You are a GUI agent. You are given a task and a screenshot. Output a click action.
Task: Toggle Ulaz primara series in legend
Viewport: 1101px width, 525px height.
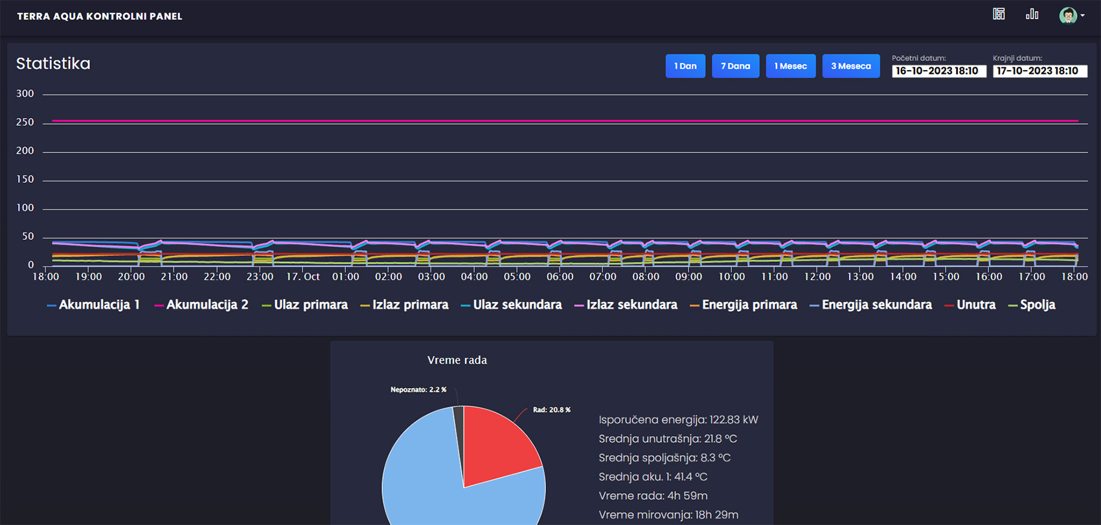[305, 305]
